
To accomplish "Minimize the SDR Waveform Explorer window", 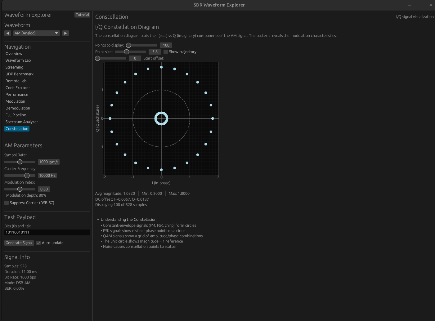I will (410, 5).
